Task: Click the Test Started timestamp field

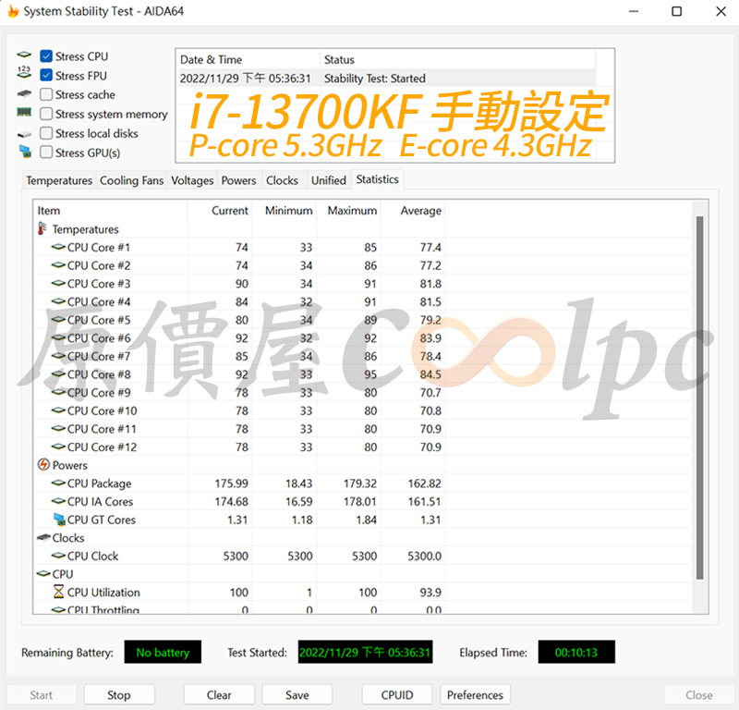Action: [x=365, y=652]
